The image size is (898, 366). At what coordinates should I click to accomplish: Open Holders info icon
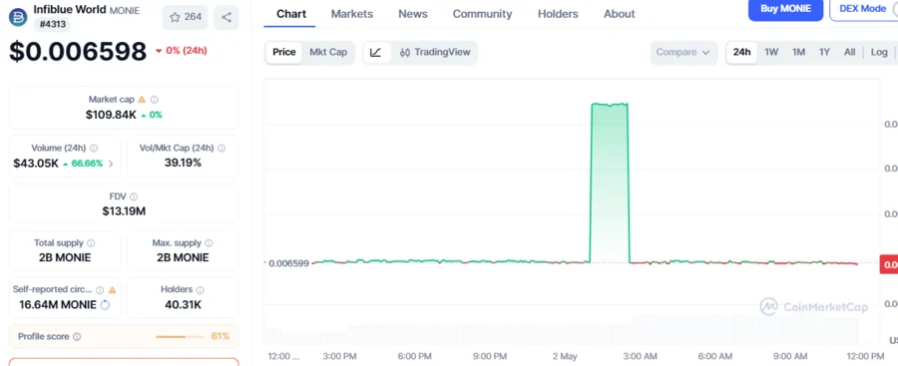tap(200, 290)
